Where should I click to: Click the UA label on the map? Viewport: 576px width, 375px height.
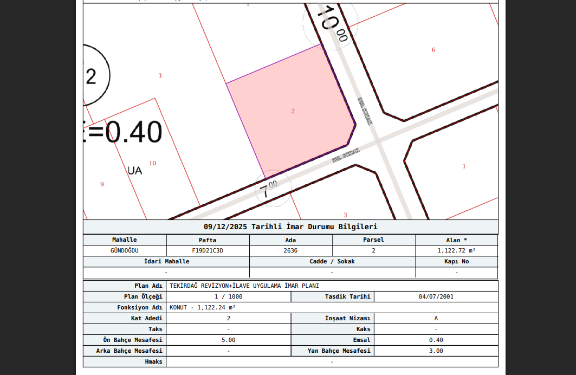tap(135, 171)
